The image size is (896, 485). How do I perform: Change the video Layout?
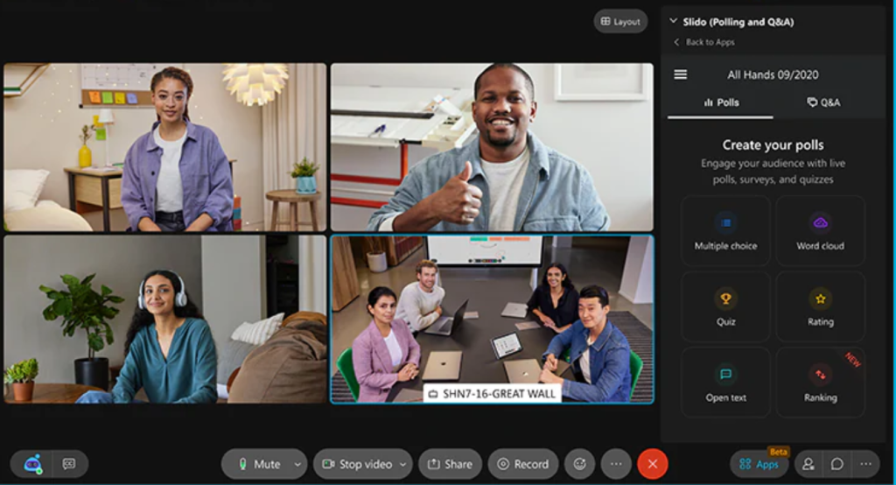pyautogui.click(x=620, y=22)
